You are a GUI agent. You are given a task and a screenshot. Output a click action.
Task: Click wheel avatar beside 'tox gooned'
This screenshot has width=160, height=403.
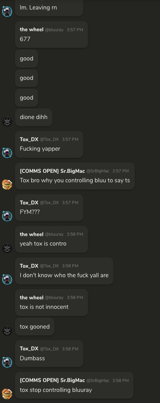[x=7, y=331]
